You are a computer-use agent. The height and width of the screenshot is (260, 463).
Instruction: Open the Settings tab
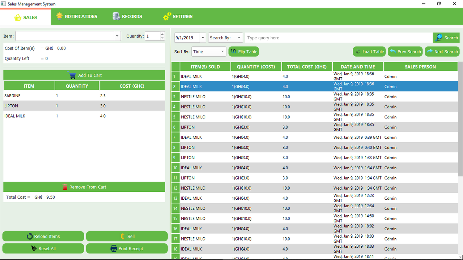(x=178, y=16)
